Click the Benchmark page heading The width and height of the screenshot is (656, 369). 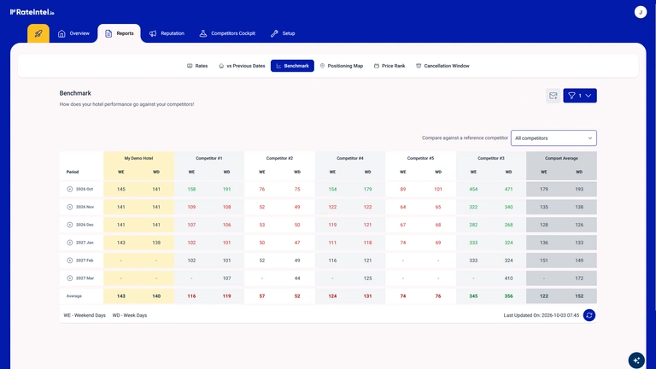point(75,93)
